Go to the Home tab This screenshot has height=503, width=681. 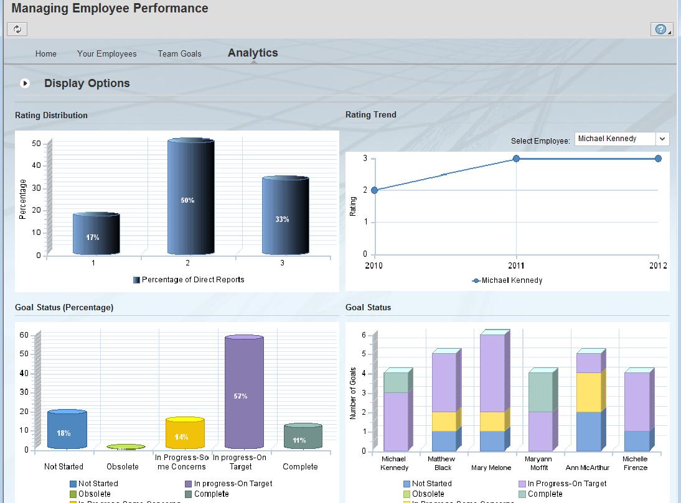point(45,54)
